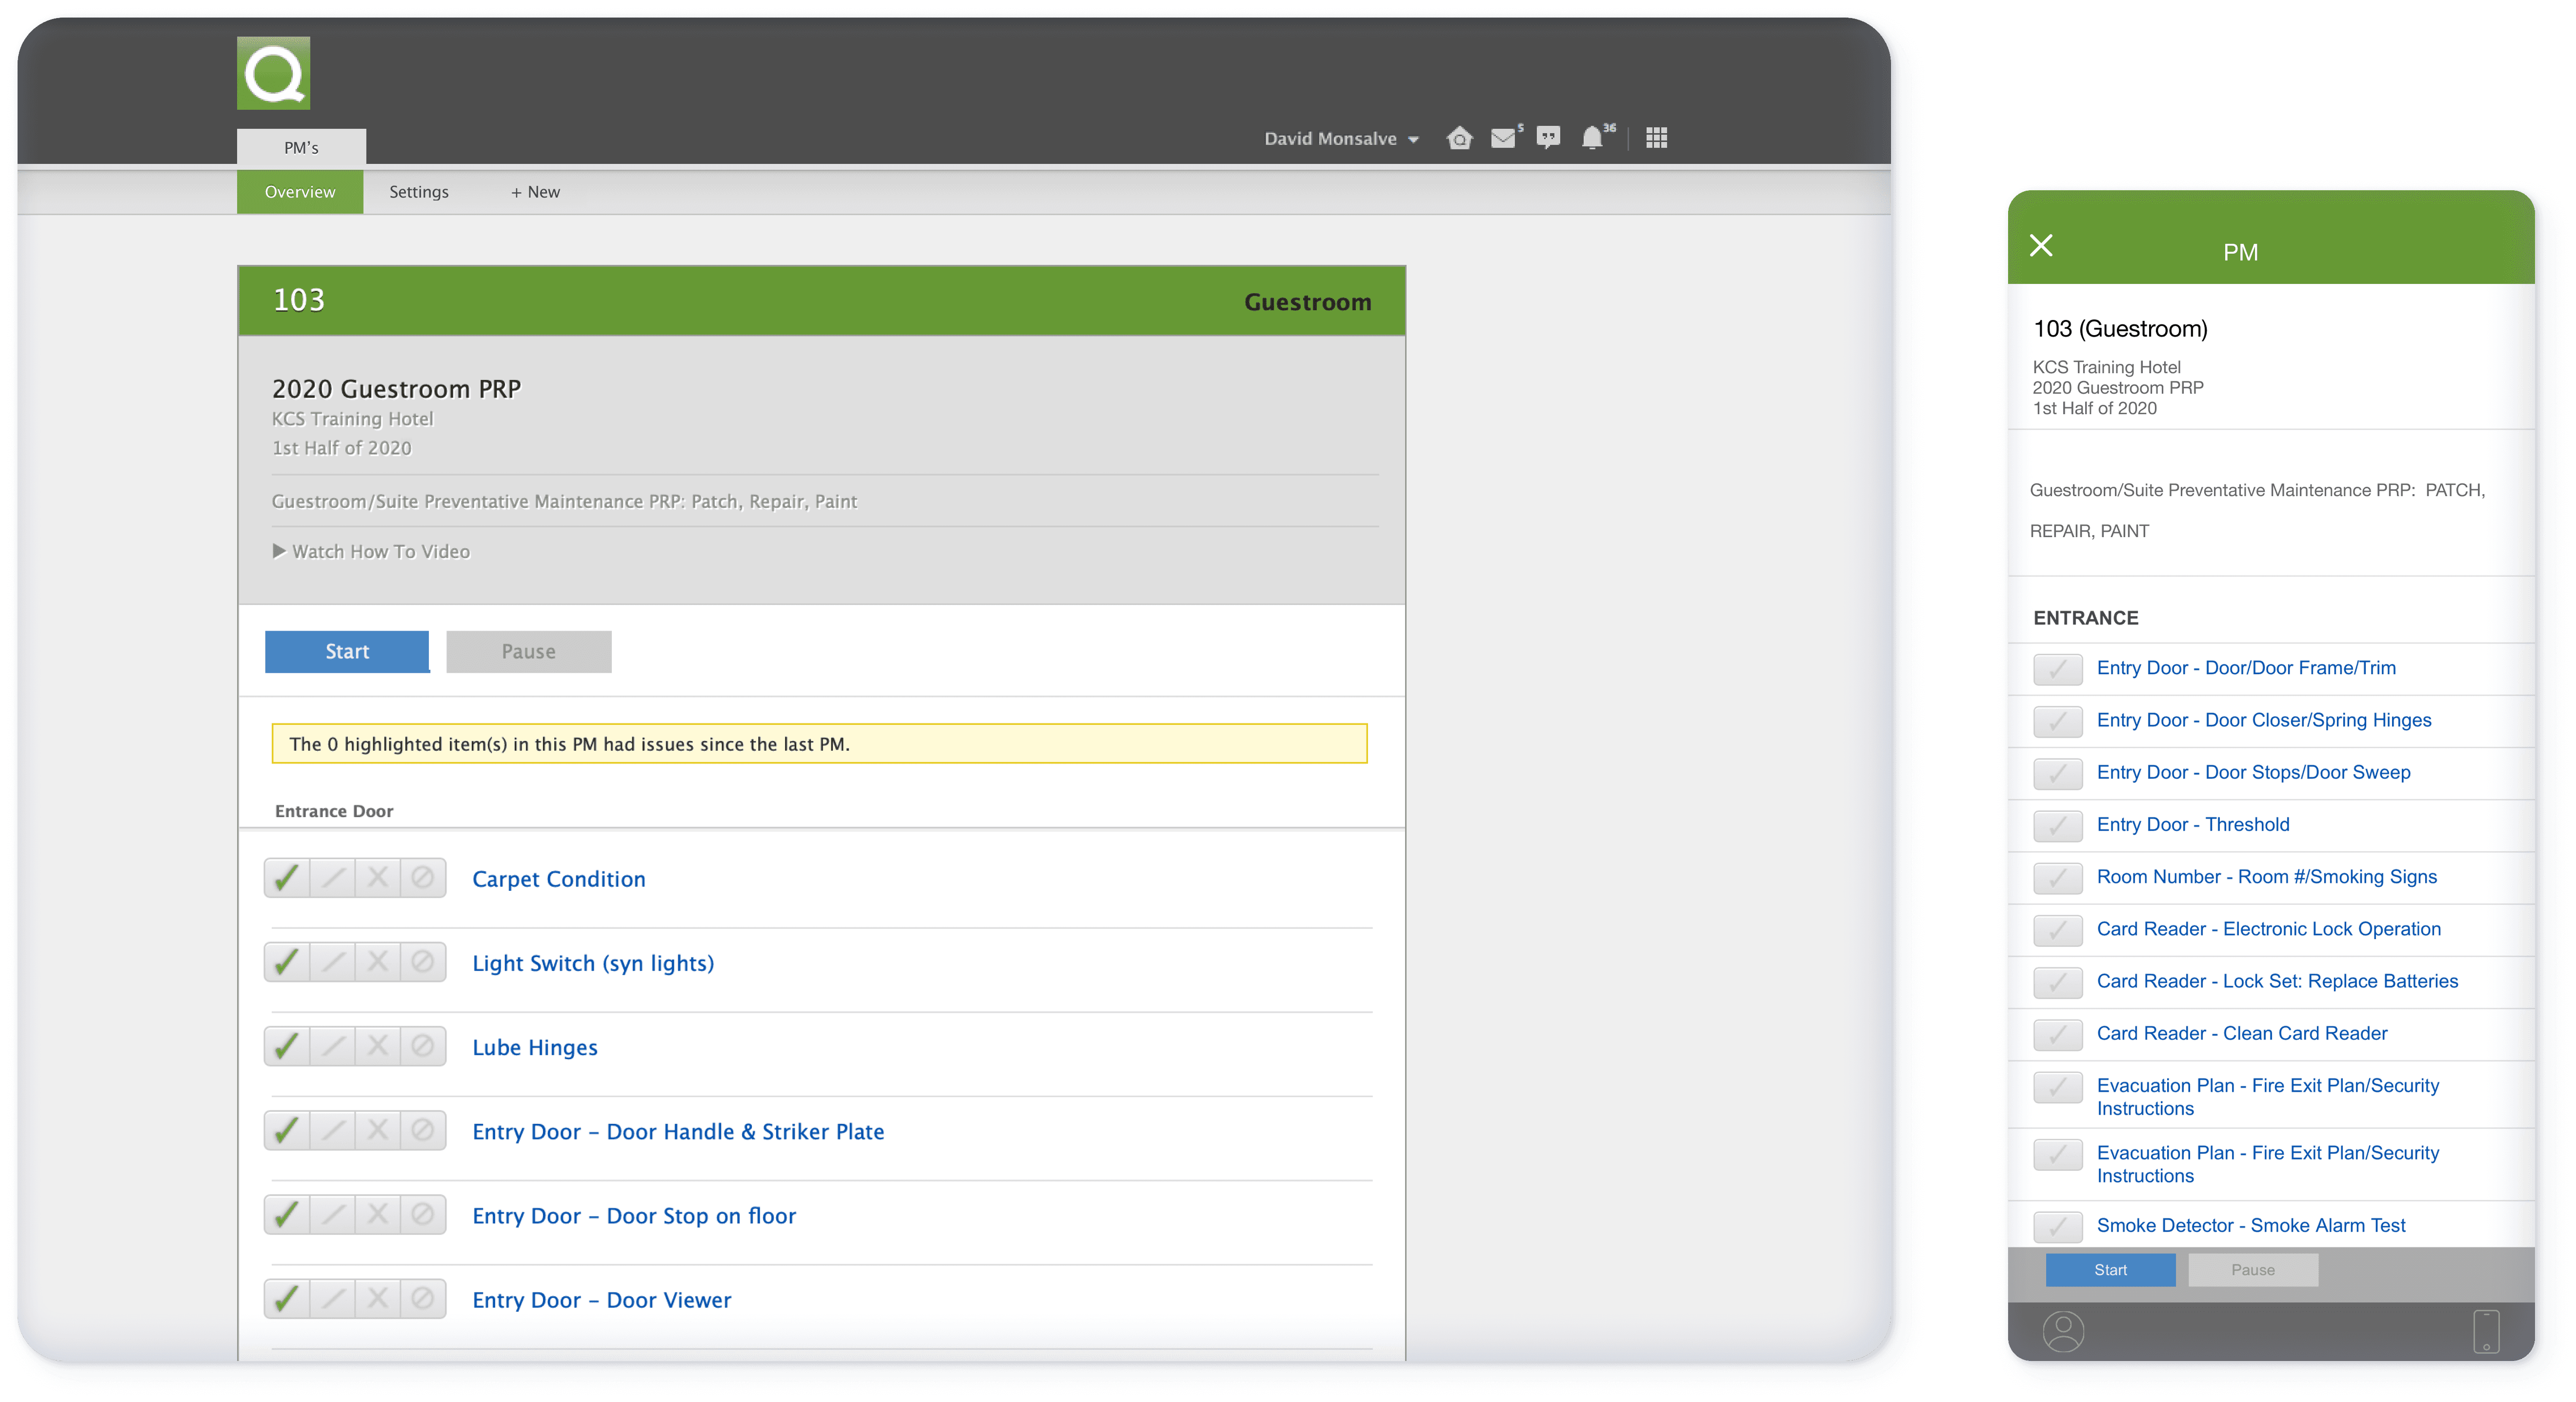2576x1402 pixels.
Task: Open the mail inbox envelope icon
Action: pyautogui.click(x=1502, y=138)
